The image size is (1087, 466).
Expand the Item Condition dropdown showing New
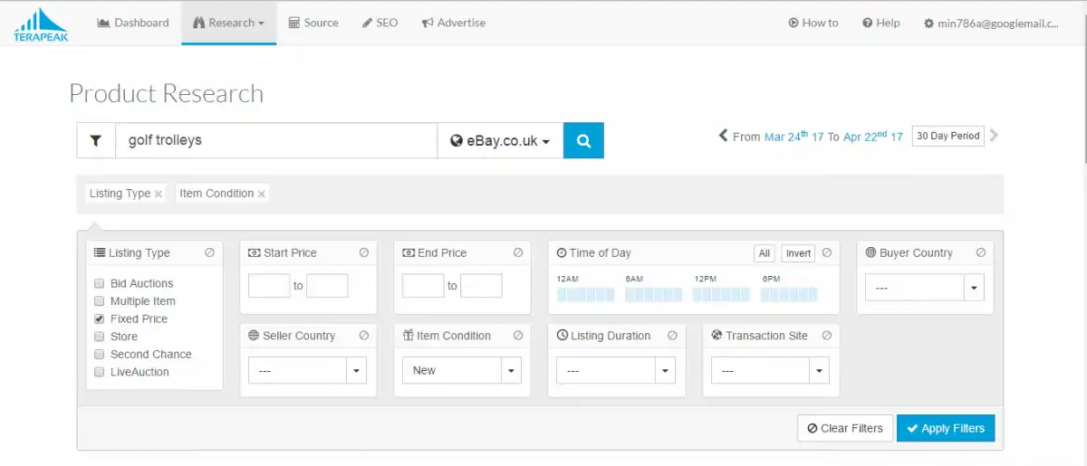tap(512, 370)
